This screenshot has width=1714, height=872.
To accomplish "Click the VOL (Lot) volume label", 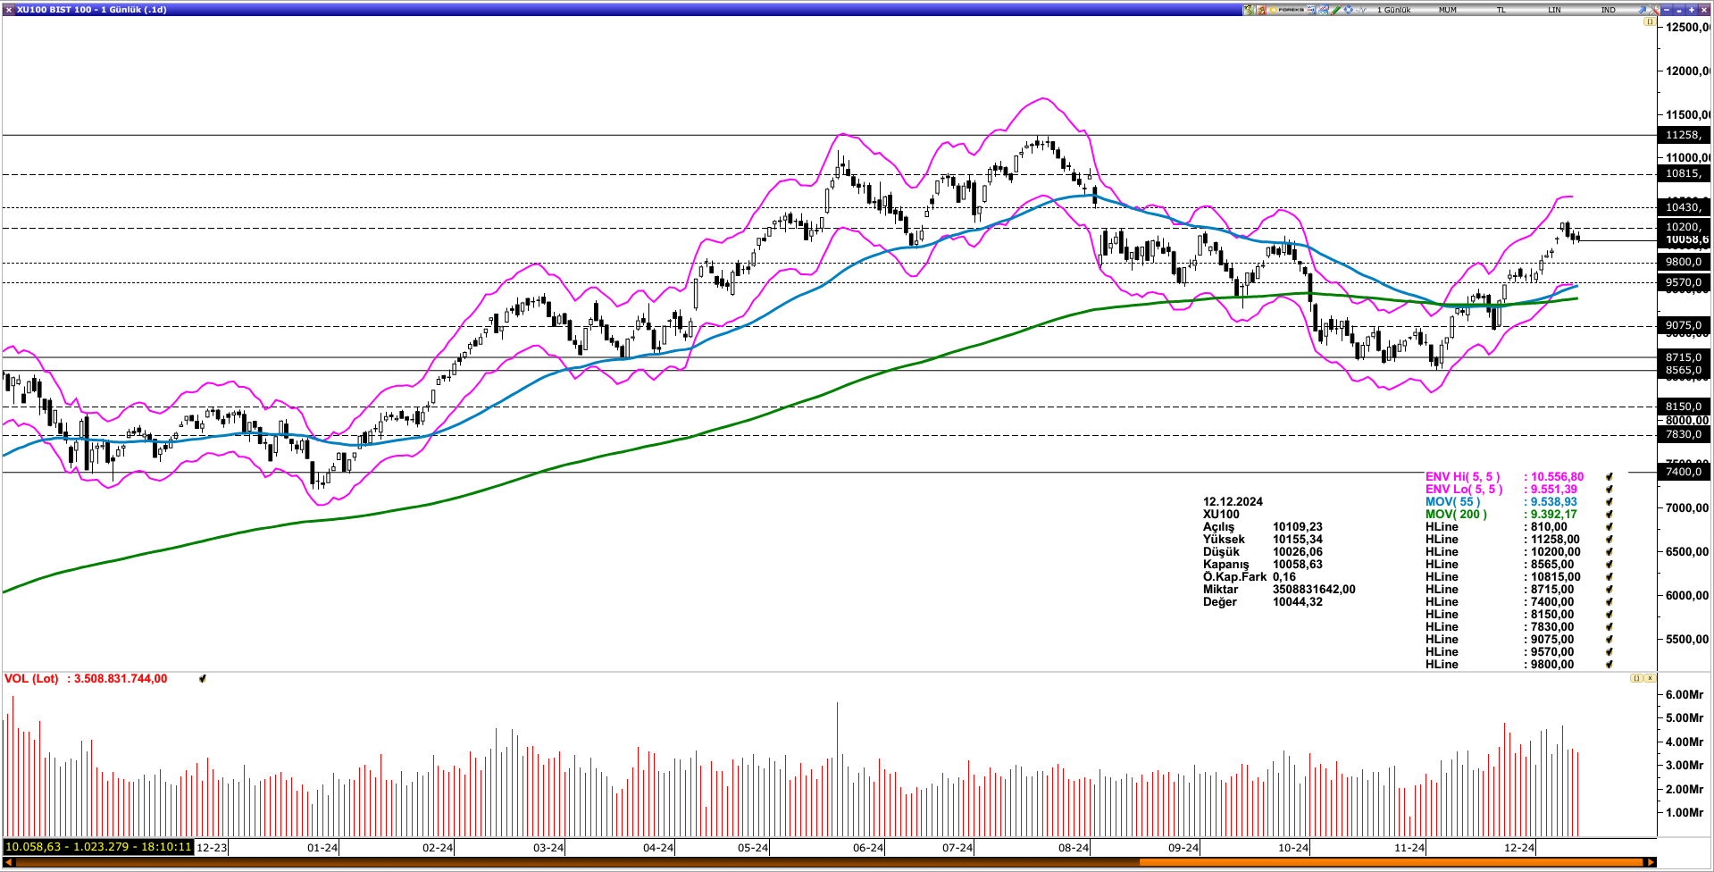I will (x=31, y=679).
